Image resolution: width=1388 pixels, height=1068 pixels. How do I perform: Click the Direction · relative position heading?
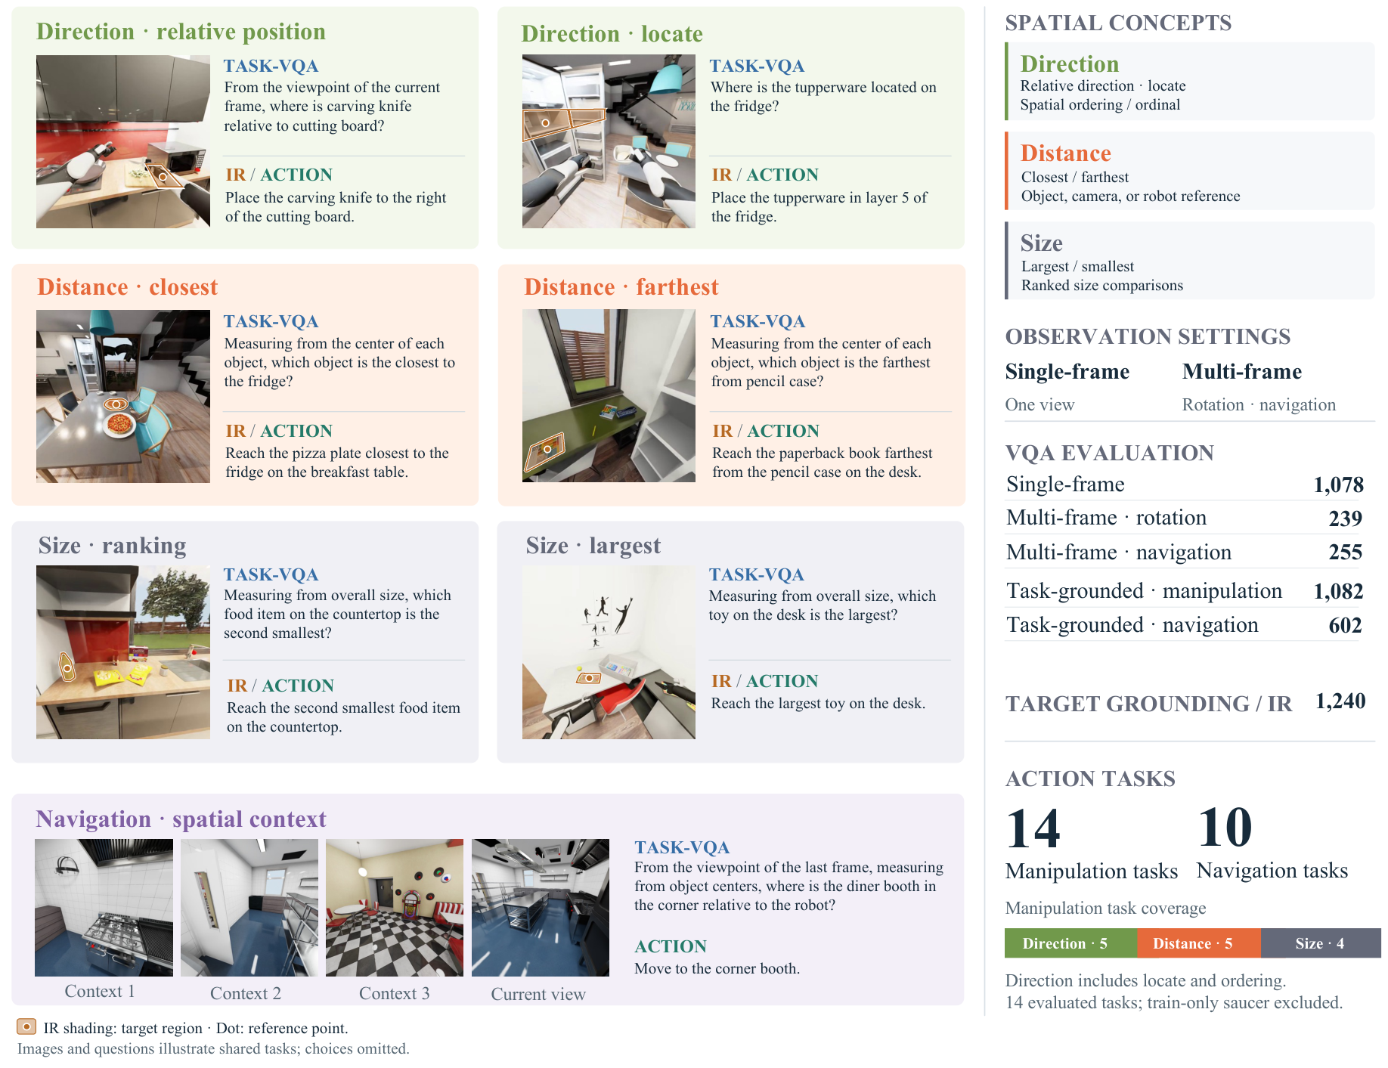point(181,32)
